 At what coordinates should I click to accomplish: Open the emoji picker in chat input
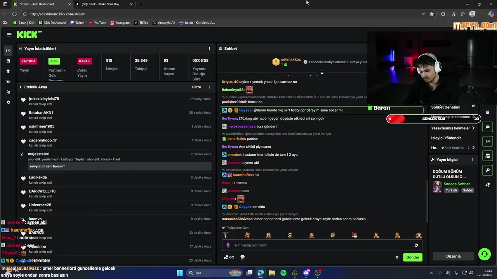tap(416, 245)
